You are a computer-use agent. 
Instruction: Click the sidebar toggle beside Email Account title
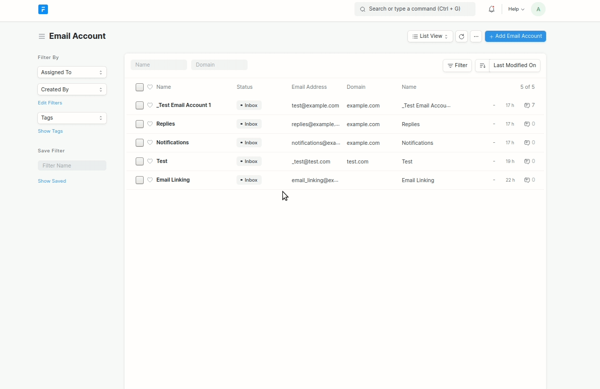[x=41, y=36]
